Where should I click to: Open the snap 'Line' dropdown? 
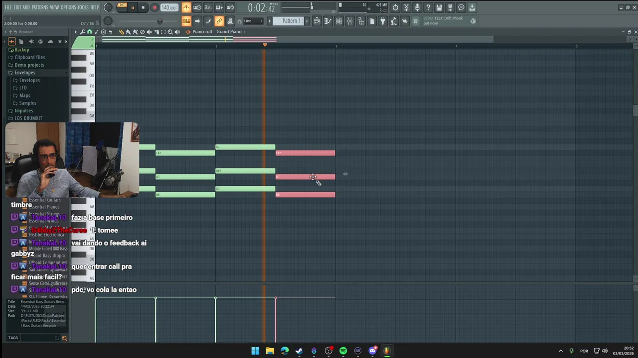253,21
